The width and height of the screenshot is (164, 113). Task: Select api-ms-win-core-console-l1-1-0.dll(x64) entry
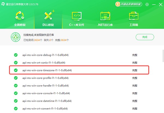(46, 93)
